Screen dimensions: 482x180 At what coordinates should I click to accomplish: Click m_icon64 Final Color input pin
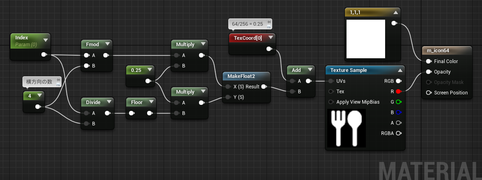click(x=428, y=61)
